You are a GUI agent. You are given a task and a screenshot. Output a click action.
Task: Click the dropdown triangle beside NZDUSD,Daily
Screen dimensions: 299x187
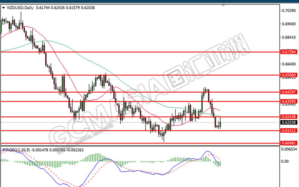pyautogui.click(x=3, y=8)
